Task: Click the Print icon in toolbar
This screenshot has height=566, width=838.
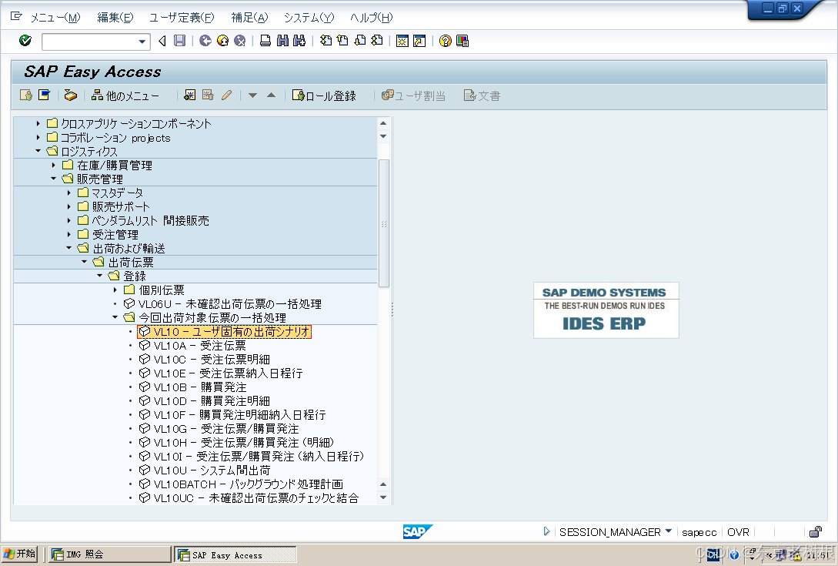Action: pyautogui.click(x=265, y=41)
